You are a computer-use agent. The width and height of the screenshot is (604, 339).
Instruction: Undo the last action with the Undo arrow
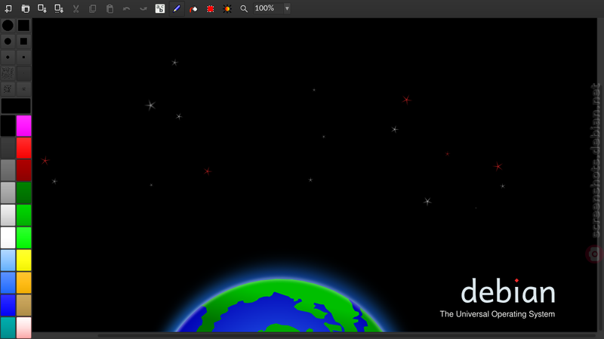tap(126, 8)
